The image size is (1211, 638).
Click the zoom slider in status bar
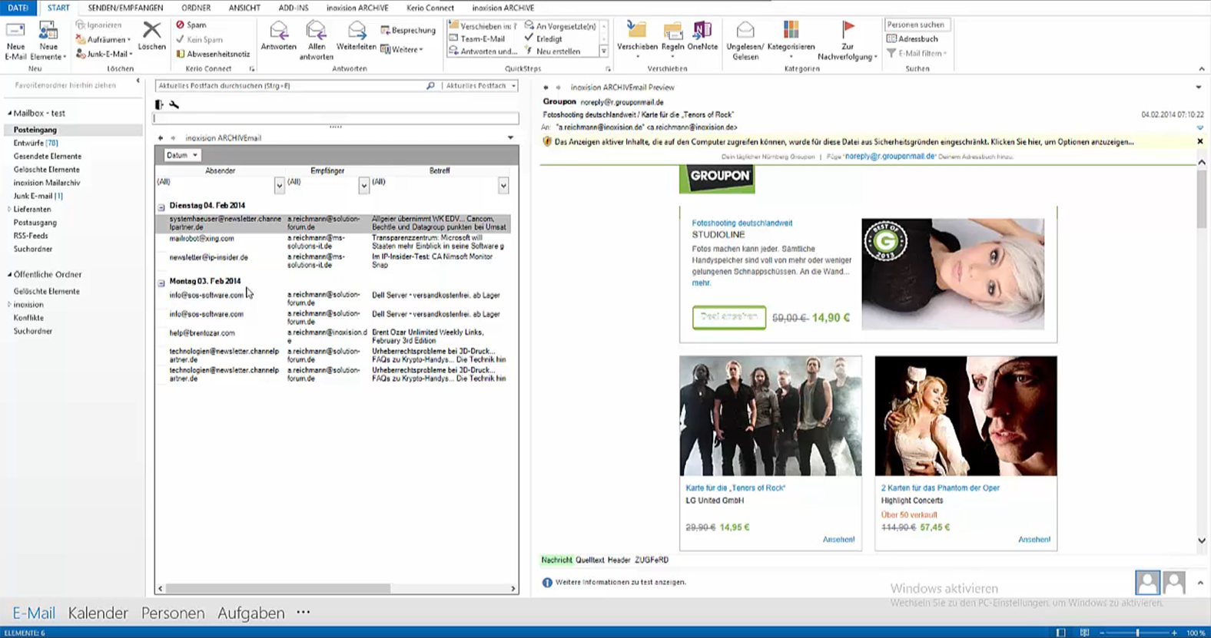point(1137,633)
